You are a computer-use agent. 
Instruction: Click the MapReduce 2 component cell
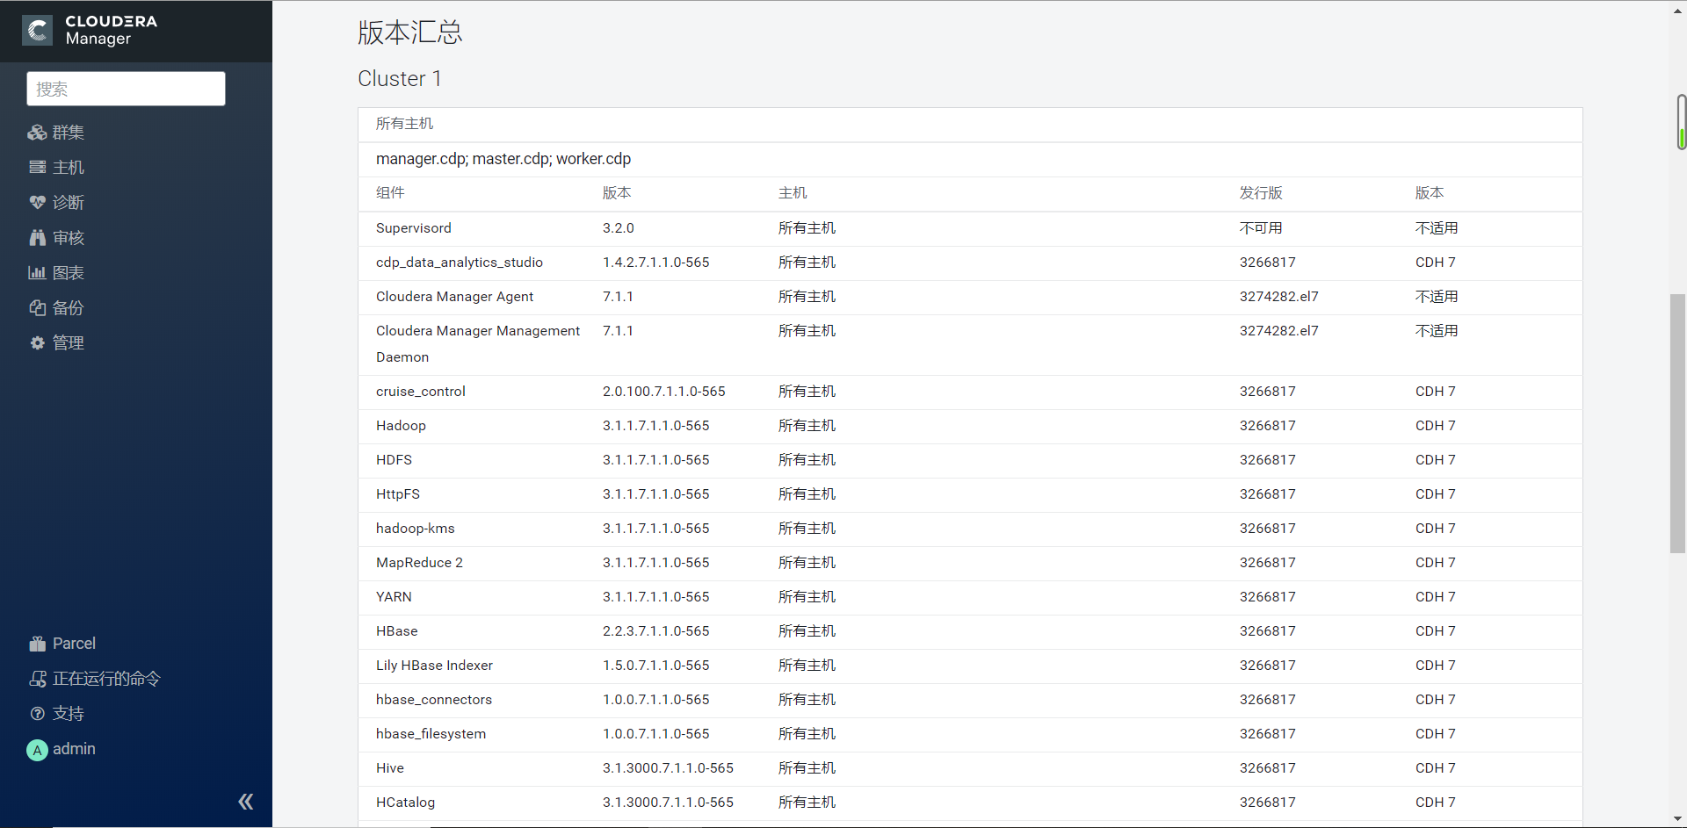(x=419, y=563)
